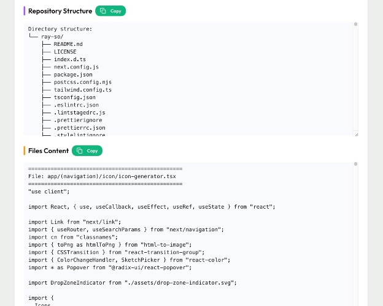The image size is (383, 306).
Task: Click inside the files content text area
Action: click(x=188, y=234)
